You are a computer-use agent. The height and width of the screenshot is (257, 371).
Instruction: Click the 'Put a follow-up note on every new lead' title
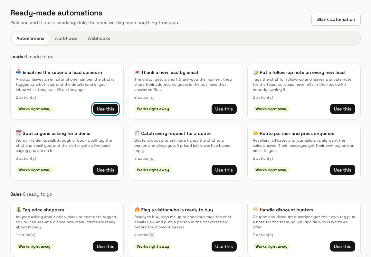302,73
